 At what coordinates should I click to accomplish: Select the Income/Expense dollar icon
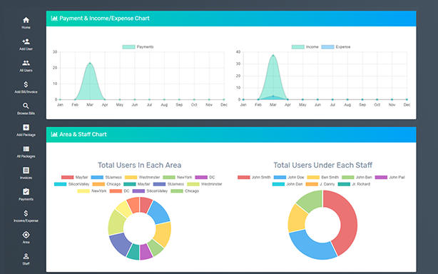26,213
